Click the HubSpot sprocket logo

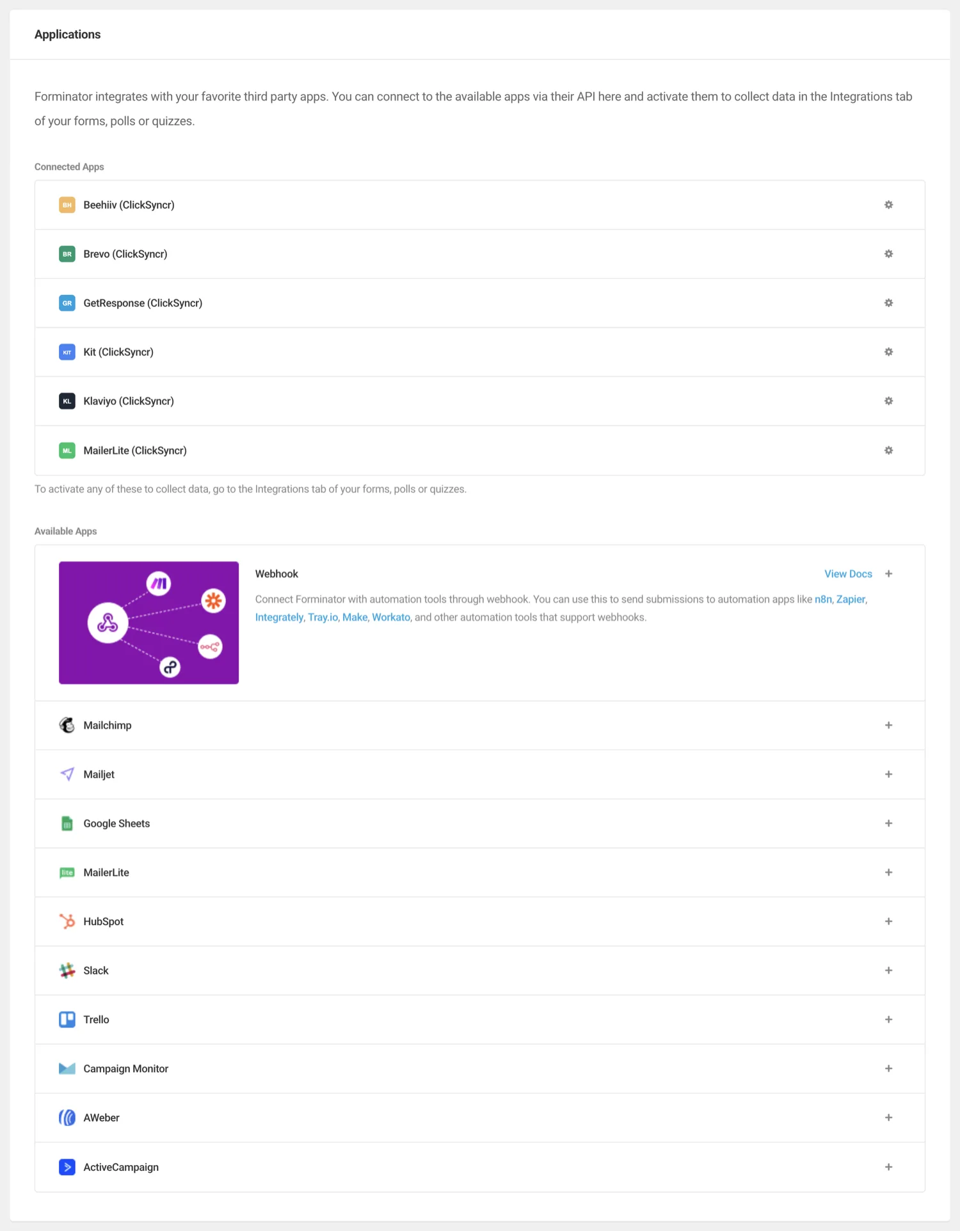[x=67, y=921]
